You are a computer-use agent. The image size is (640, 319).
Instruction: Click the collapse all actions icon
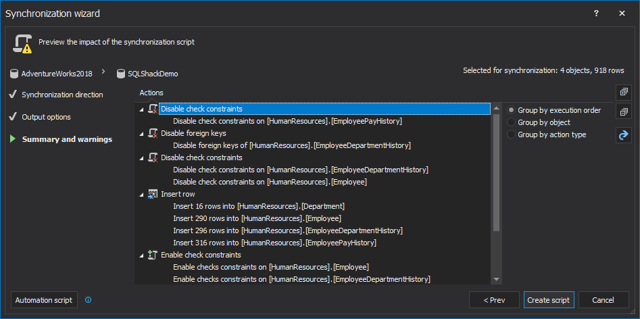pos(623,112)
